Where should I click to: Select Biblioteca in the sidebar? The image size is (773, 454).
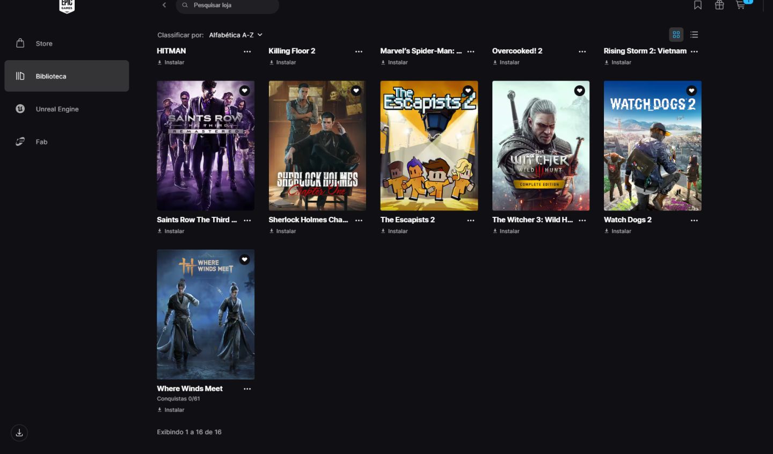[x=67, y=76]
